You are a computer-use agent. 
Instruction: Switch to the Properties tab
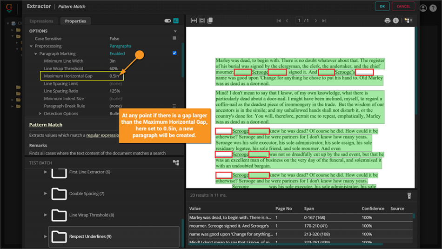pos(75,21)
